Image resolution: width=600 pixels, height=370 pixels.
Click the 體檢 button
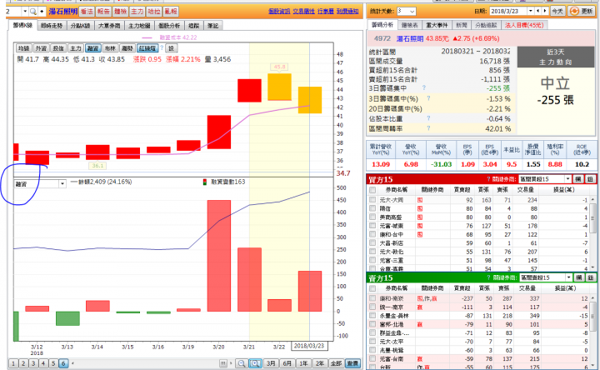pyautogui.click(x=120, y=12)
